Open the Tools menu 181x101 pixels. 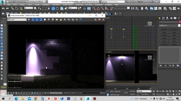(x=15, y=4)
